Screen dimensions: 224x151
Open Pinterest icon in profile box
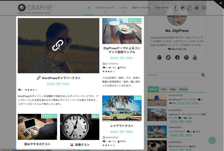click(x=186, y=57)
